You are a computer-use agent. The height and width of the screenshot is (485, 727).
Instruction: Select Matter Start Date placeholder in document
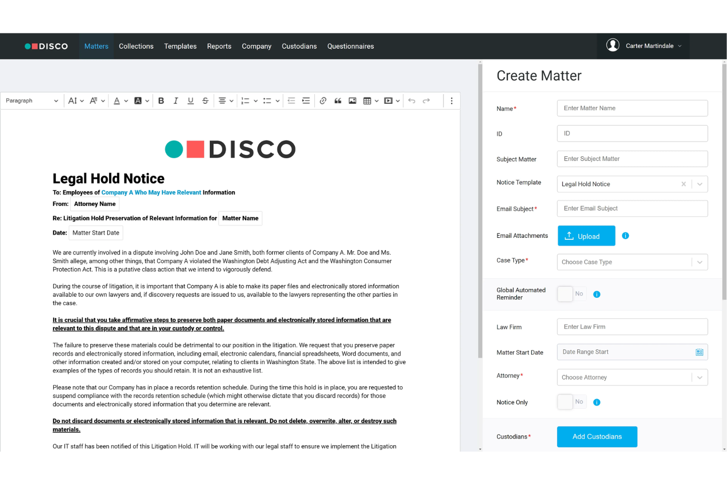pos(96,233)
